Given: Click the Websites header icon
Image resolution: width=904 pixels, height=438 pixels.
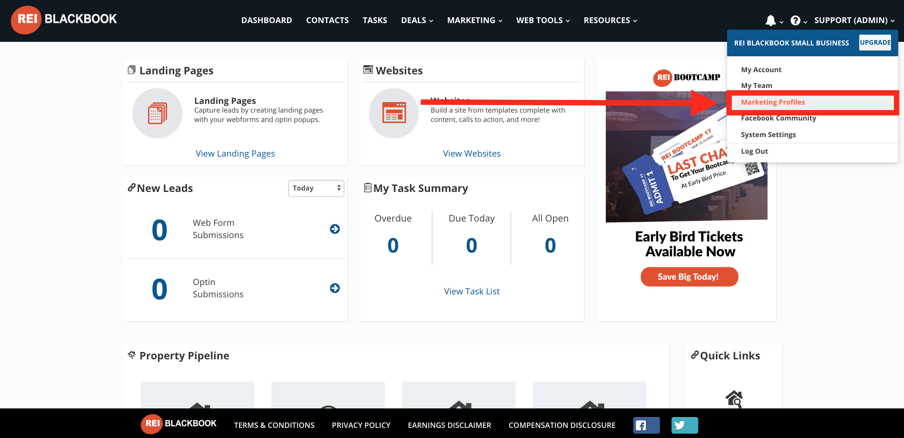Looking at the screenshot, I should coord(368,70).
